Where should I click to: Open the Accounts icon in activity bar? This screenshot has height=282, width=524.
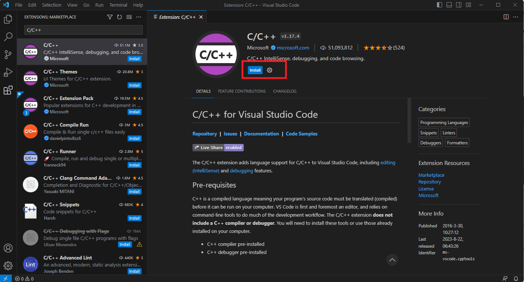(8, 248)
